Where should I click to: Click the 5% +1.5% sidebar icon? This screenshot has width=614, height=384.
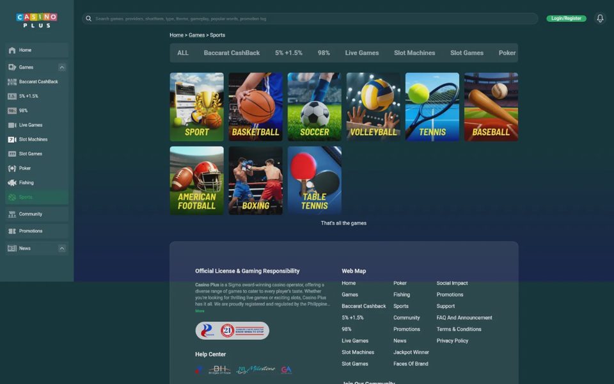click(x=12, y=96)
